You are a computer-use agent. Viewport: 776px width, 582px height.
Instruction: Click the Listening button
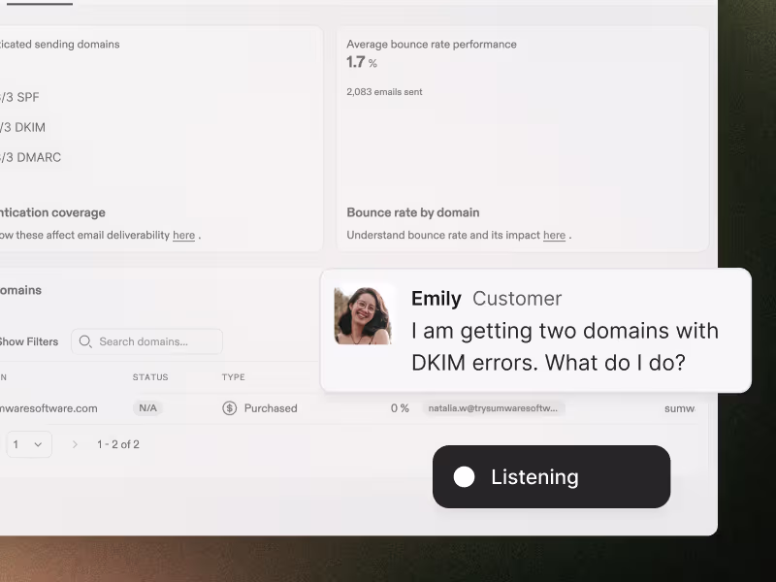pos(551,476)
